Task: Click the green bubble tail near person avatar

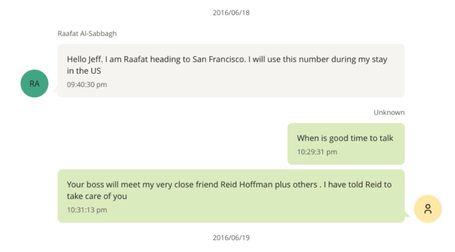Action: pyautogui.click(x=408, y=214)
